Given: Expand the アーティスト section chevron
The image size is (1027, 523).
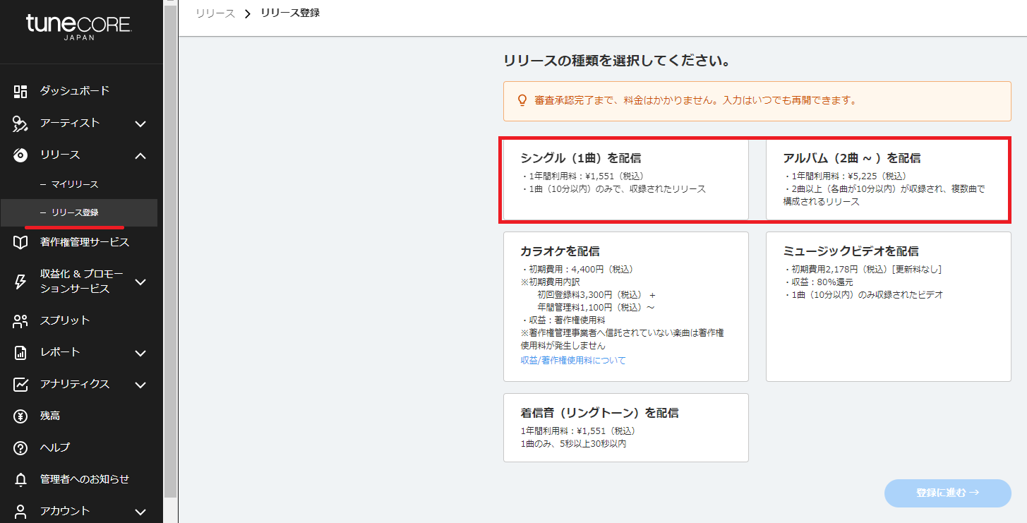Looking at the screenshot, I should (140, 123).
